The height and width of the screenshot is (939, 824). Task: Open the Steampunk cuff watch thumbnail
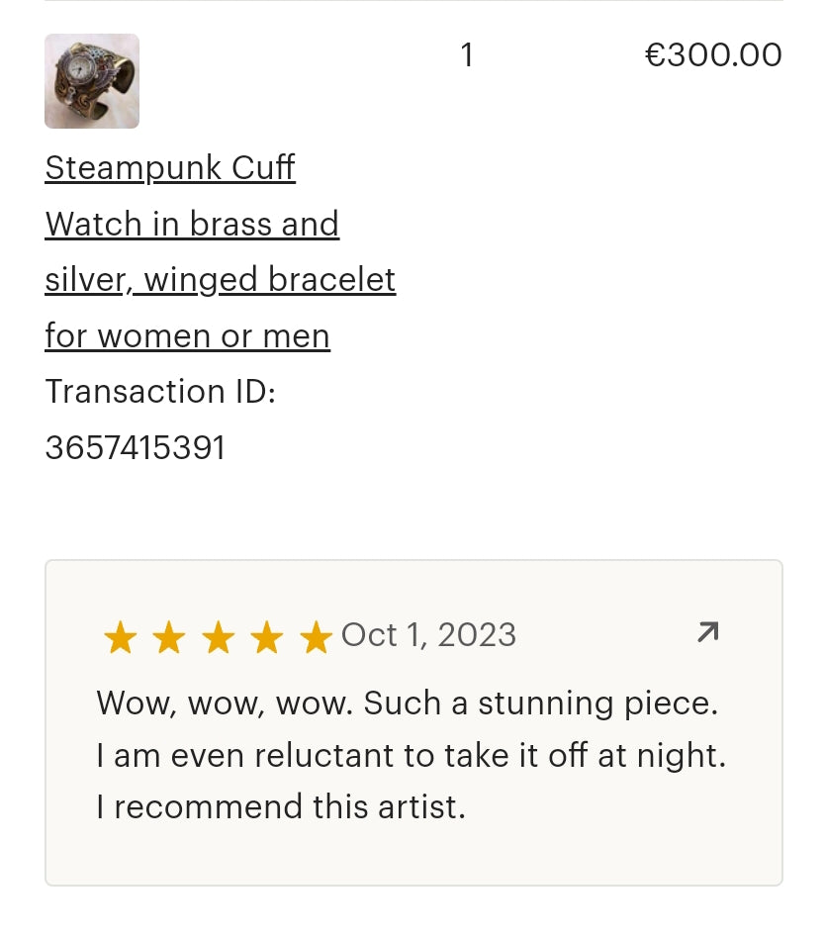click(x=92, y=81)
